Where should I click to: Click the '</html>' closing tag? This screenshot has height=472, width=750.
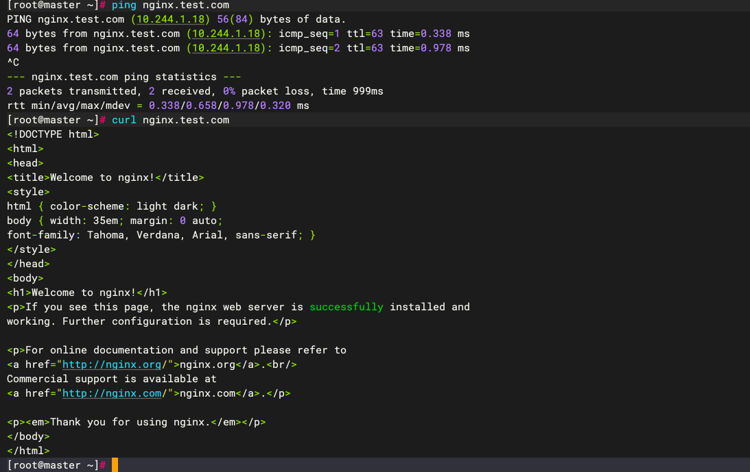pos(28,451)
